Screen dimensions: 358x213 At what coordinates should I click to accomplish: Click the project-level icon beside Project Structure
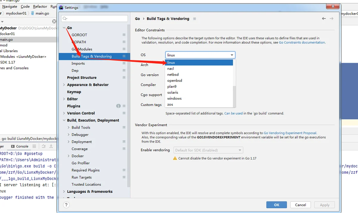(x=124, y=78)
